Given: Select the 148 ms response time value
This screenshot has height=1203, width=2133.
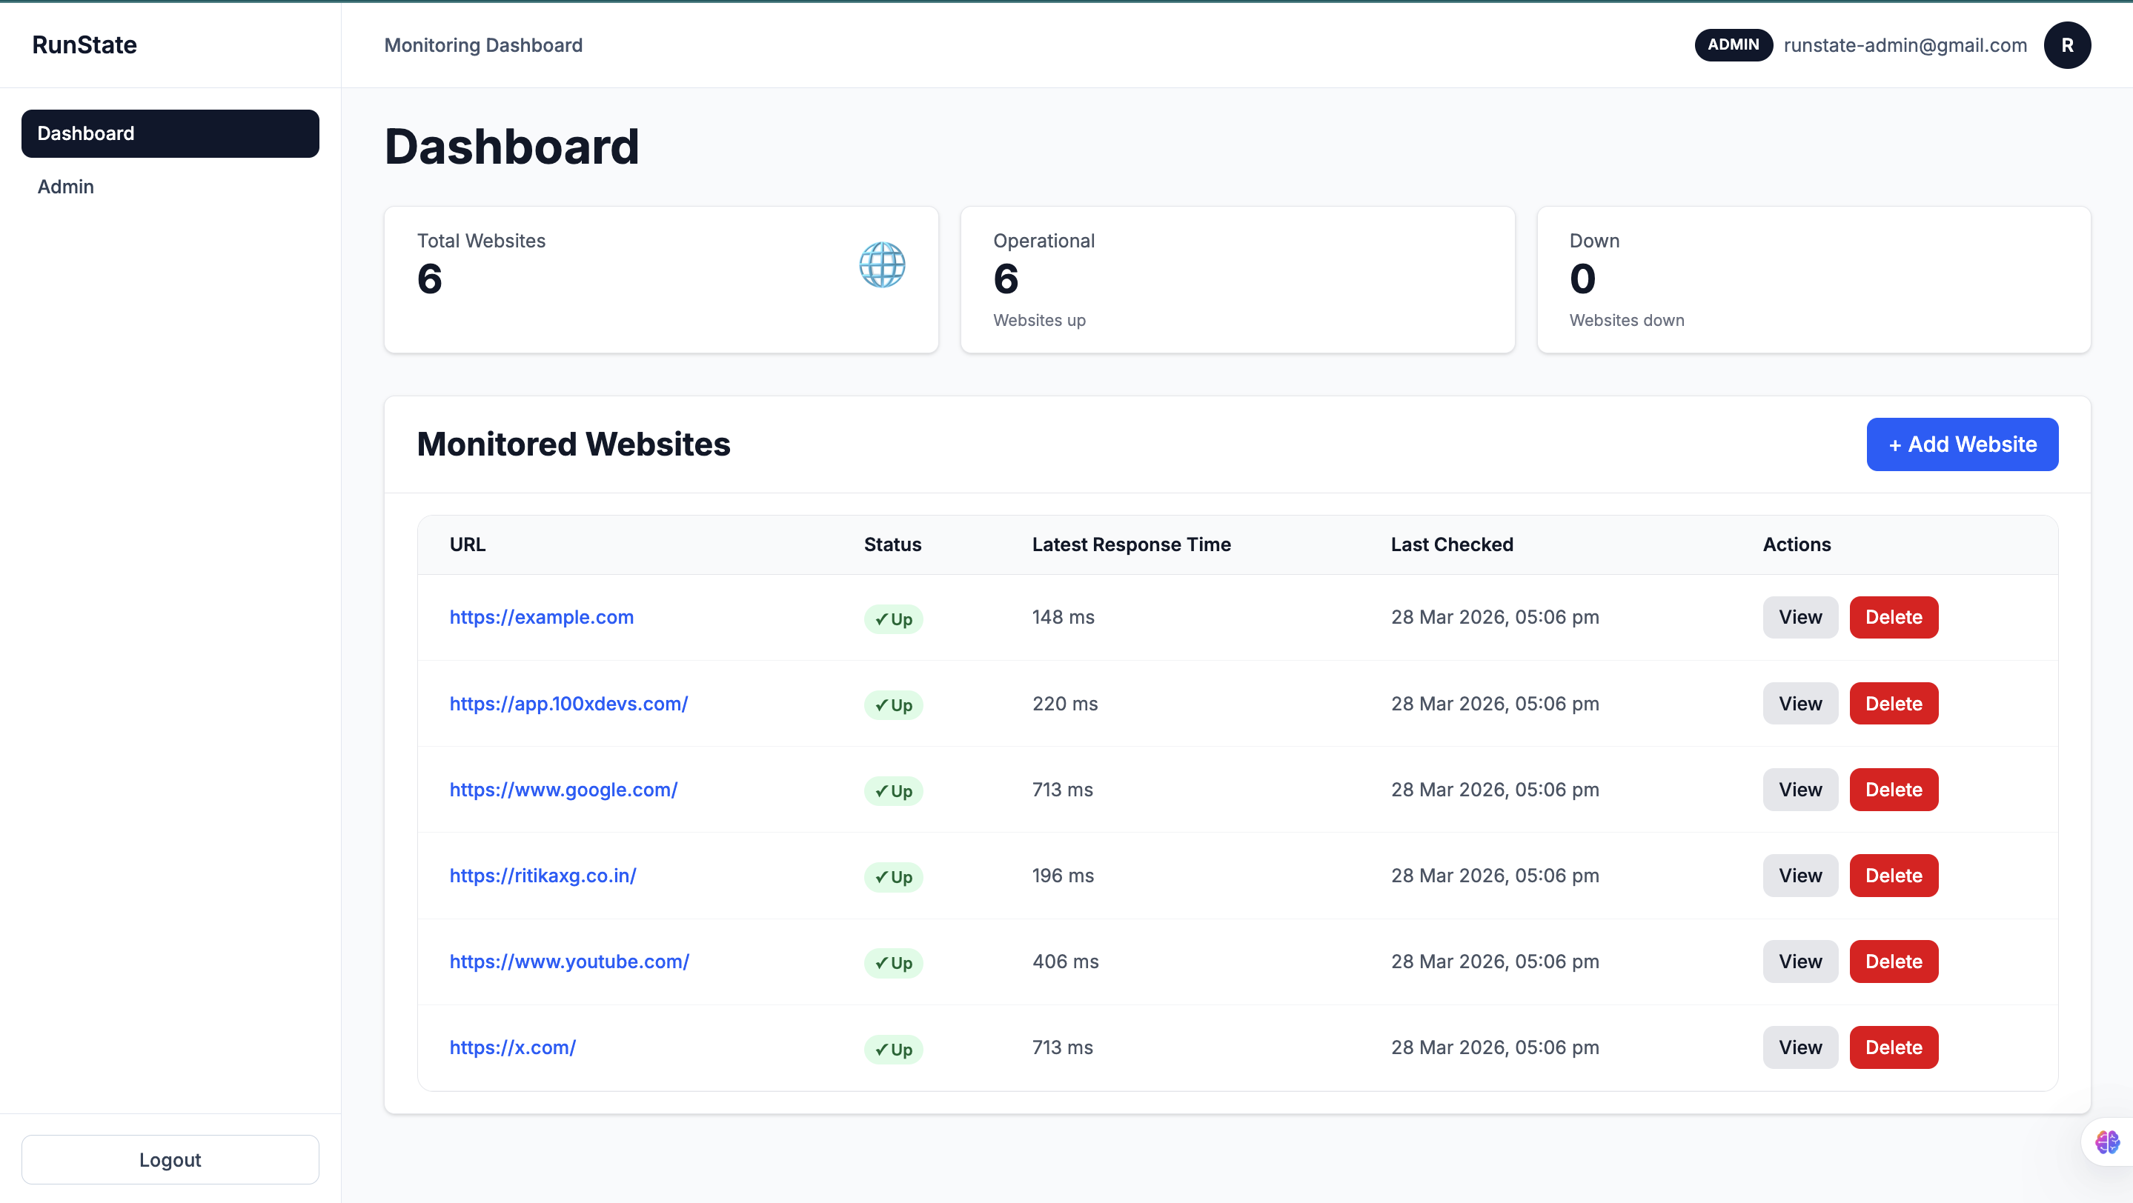Looking at the screenshot, I should pos(1064,617).
